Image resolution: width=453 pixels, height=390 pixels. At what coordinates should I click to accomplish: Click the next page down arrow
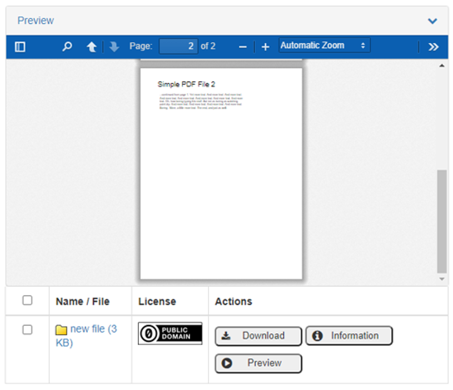tap(114, 47)
